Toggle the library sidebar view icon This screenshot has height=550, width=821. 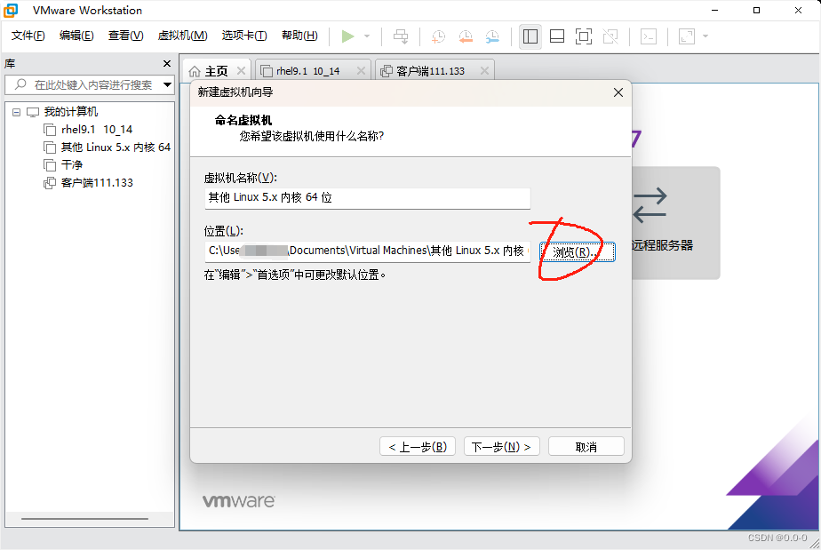[x=530, y=36]
